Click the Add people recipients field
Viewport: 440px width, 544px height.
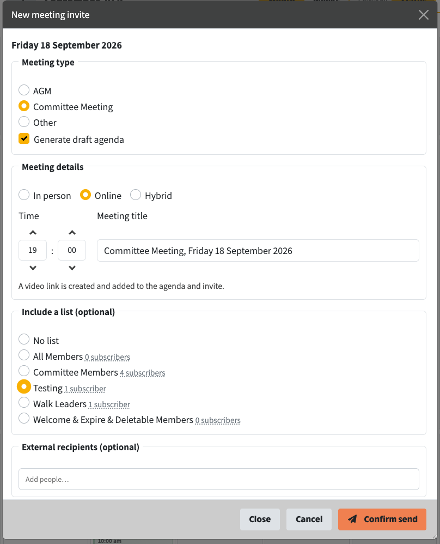[219, 479]
